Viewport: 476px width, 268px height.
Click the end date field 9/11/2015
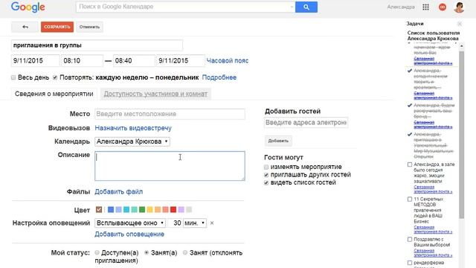coord(180,60)
